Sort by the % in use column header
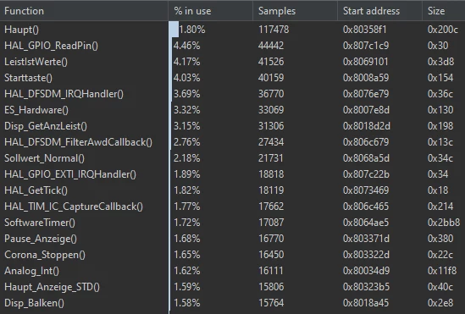The image size is (465, 314). point(211,11)
